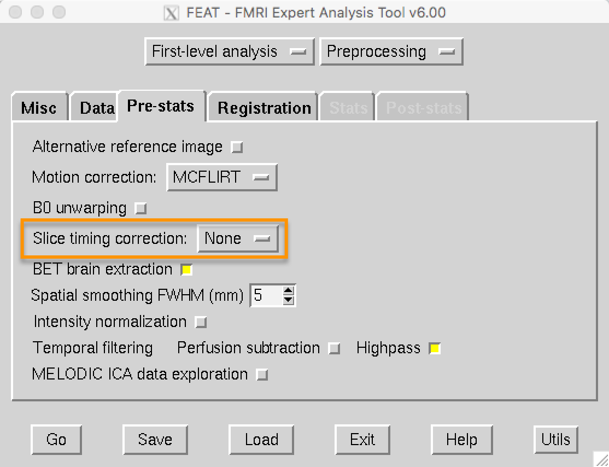Decrease Spatial smoothing FWHM with down arrow
The height and width of the screenshot is (467, 609).
(x=288, y=300)
